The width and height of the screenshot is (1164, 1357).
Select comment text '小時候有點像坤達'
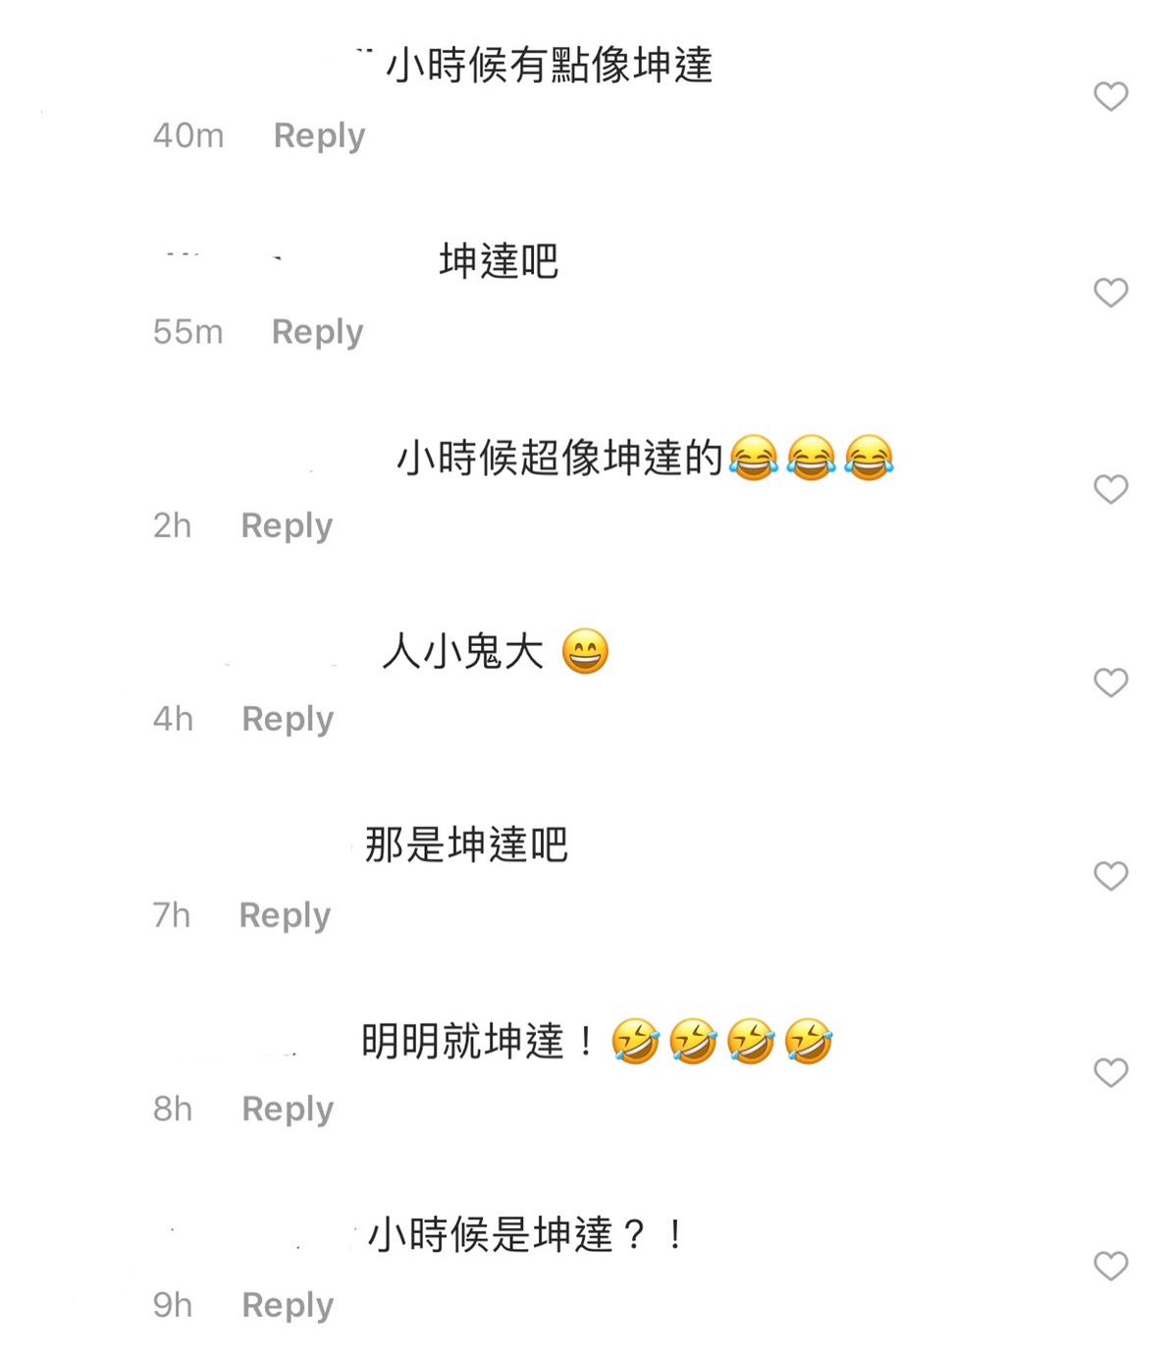point(549,66)
